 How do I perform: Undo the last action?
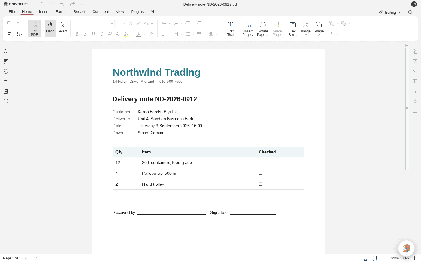tap(62, 4)
